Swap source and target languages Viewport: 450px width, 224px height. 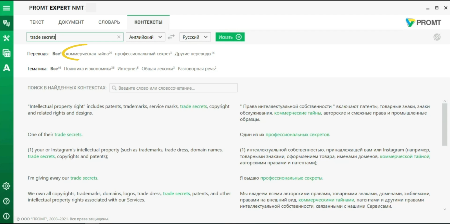(171, 37)
